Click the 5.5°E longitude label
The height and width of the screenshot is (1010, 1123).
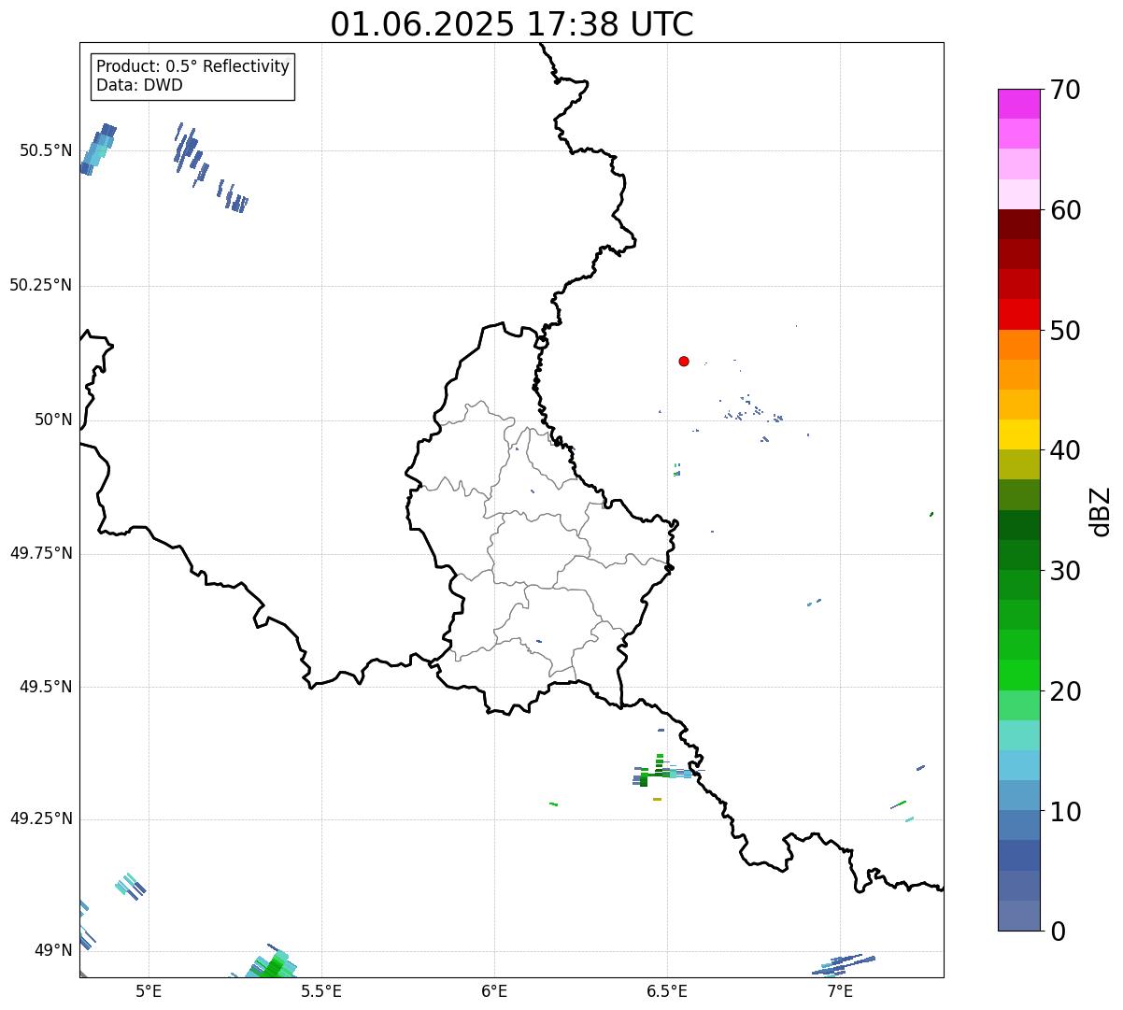[x=321, y=990]
